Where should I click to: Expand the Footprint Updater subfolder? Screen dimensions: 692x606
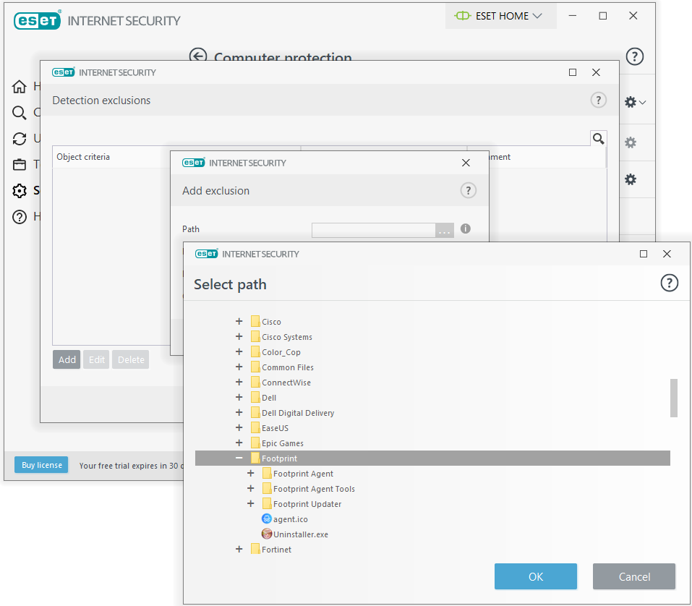[251, 503]
